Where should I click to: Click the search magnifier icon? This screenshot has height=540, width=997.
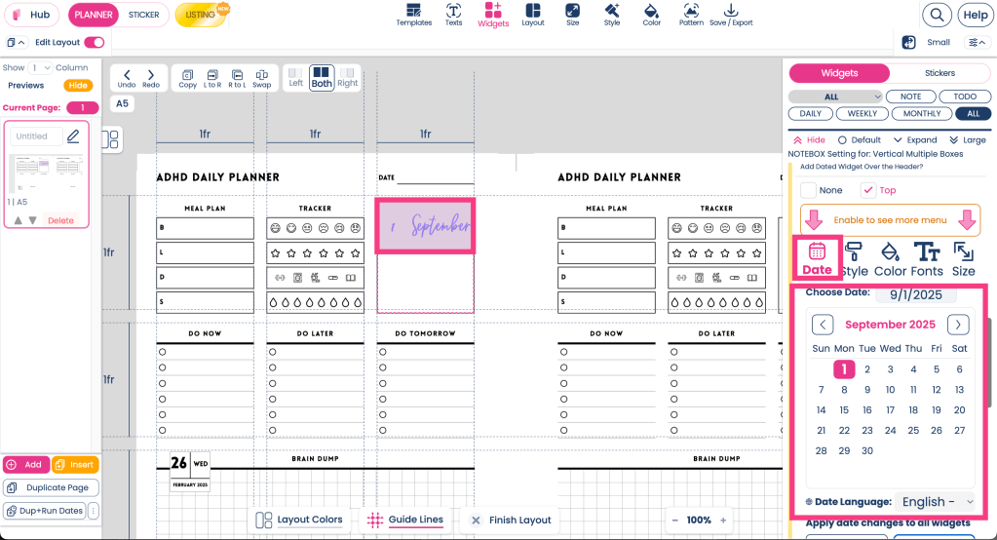pyautogui.click(x=937, y=15)
